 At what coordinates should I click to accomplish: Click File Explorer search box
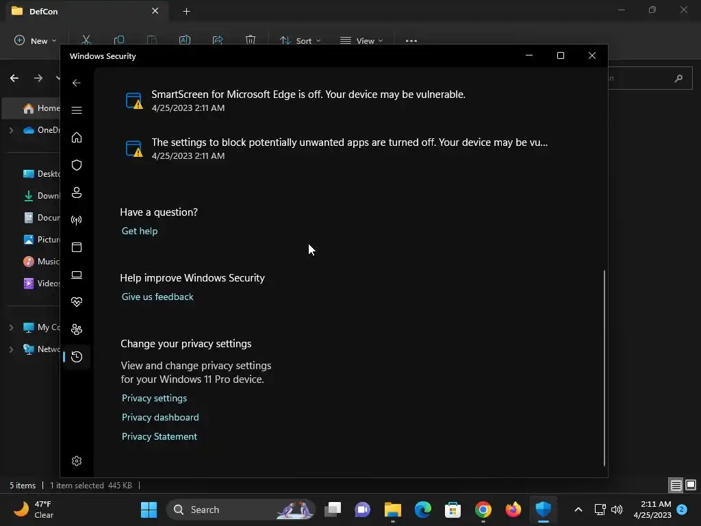tap(650, 78)
